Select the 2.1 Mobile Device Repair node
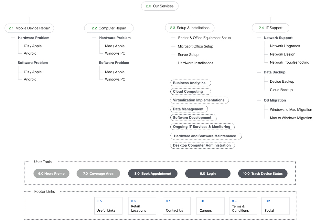The image size is (331, 221). (x=29, y=28)
